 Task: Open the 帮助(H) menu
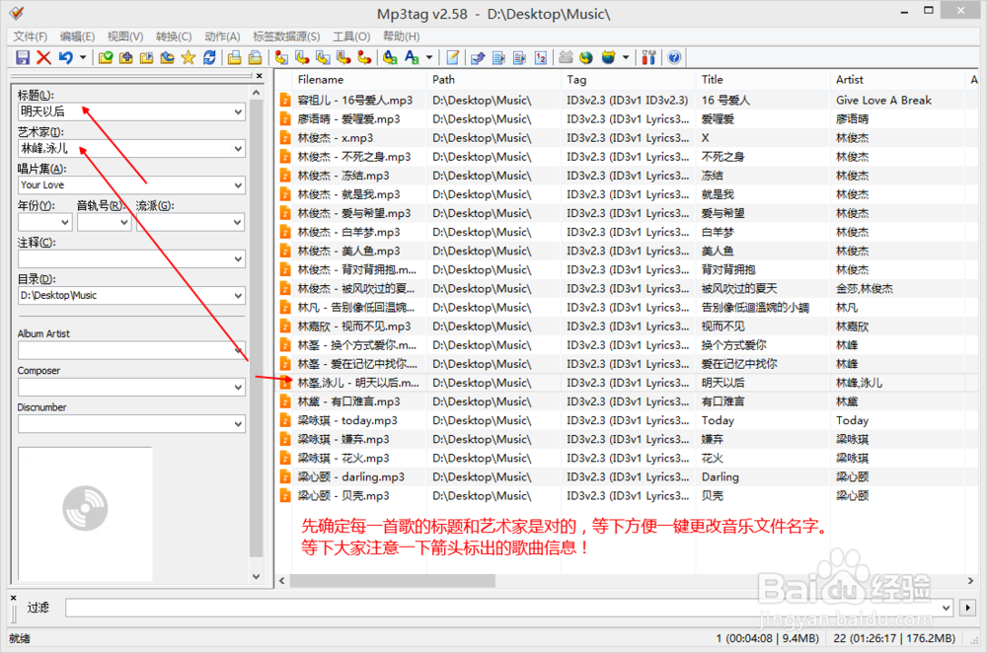click(402, 36)
